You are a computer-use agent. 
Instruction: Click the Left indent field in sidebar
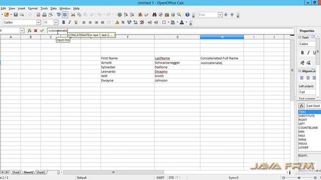[x=307, y=92]
